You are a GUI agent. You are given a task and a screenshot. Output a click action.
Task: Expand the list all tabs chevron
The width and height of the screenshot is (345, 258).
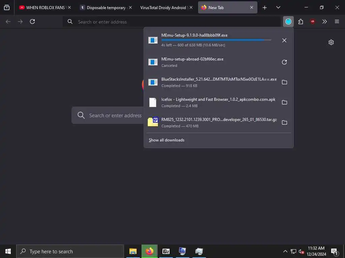point(278,7)
